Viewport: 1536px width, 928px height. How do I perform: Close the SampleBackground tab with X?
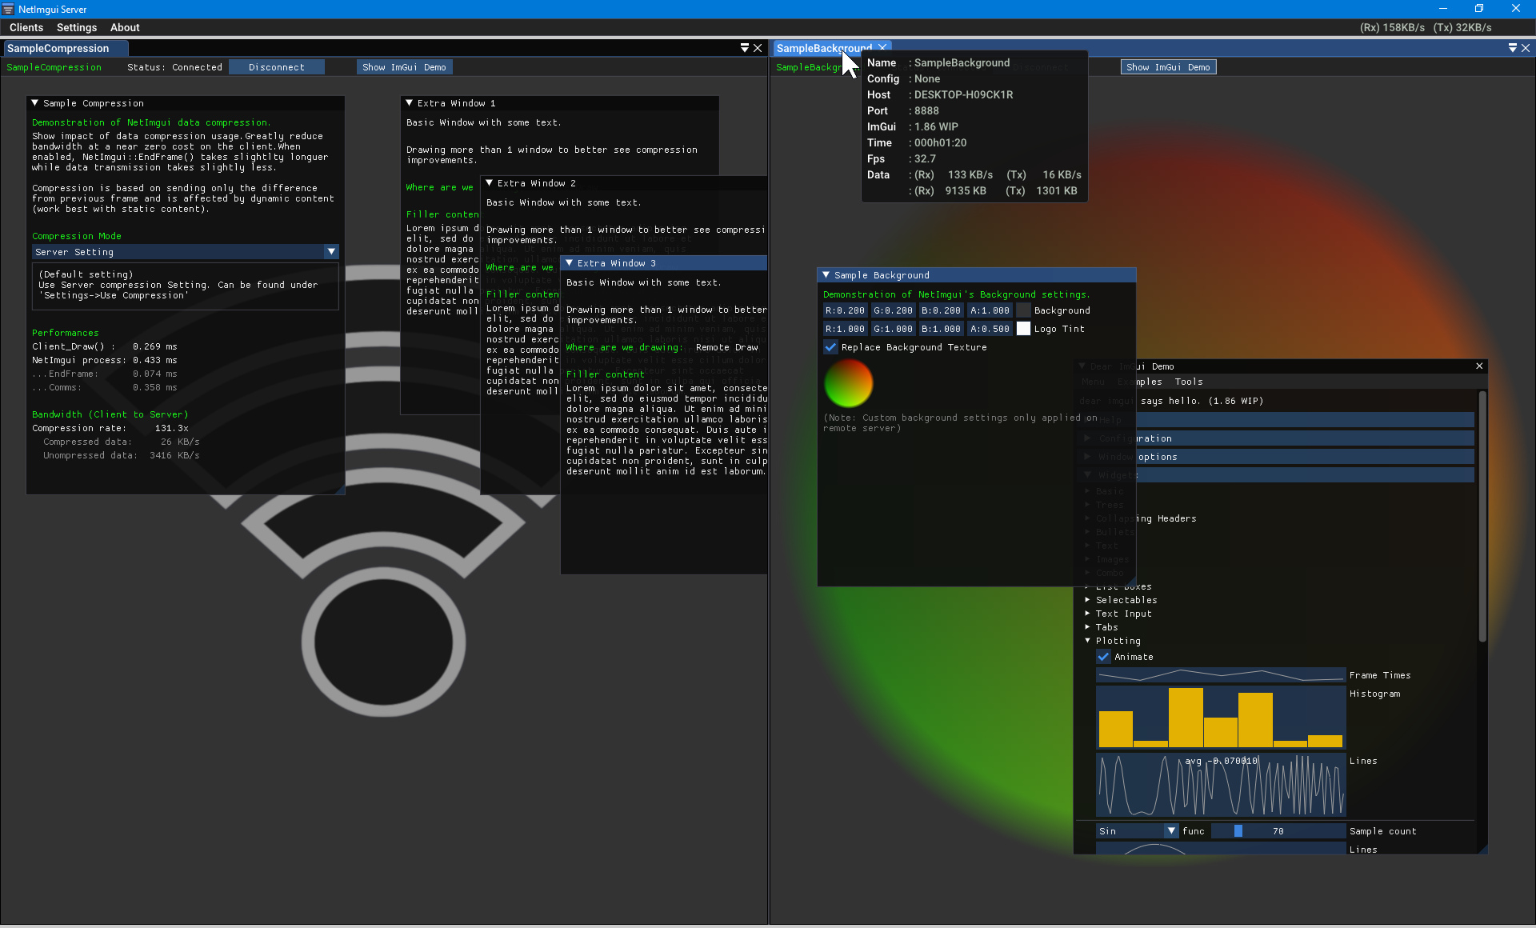[882, 48]
